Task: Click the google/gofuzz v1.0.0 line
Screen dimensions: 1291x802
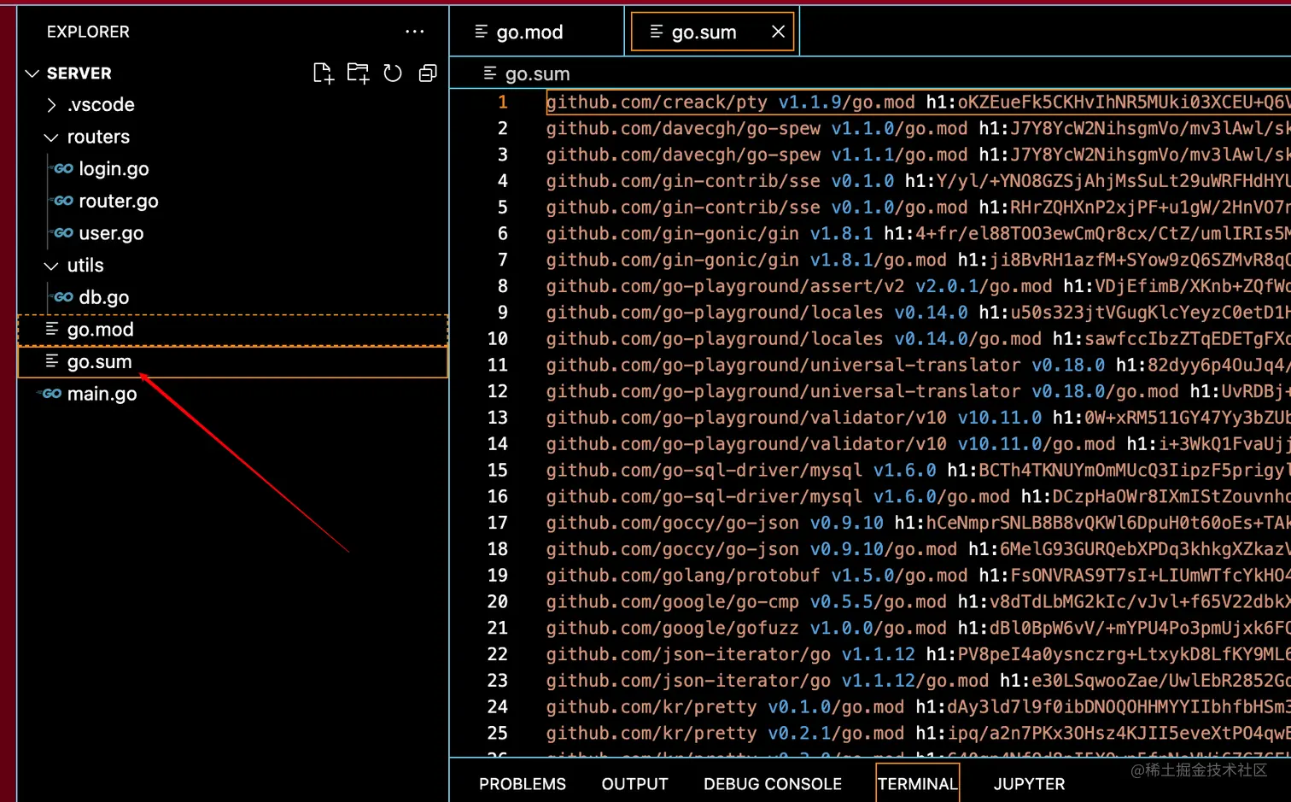Action: click(x=918, y=629)
